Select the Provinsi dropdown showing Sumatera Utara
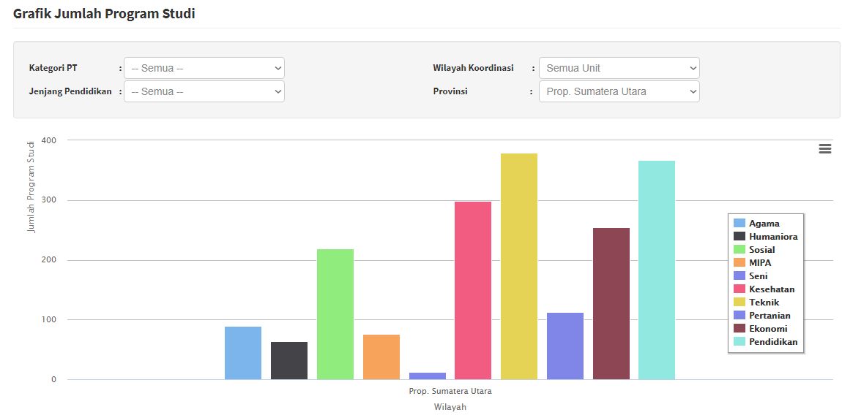Image resolution: width=842 pixels, height=418 pixels. (619, 91)
